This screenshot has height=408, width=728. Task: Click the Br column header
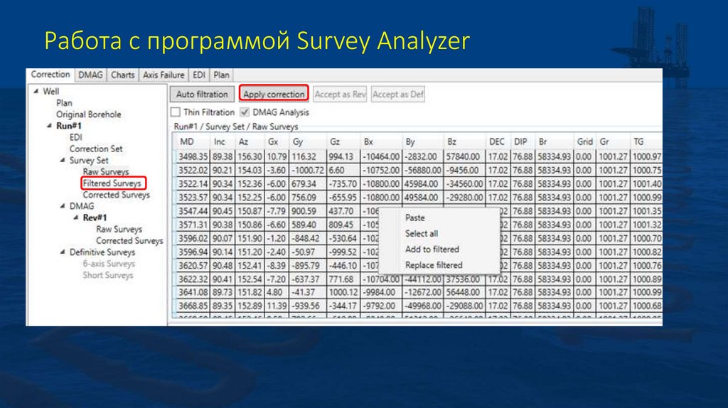(x=555, y=142)
